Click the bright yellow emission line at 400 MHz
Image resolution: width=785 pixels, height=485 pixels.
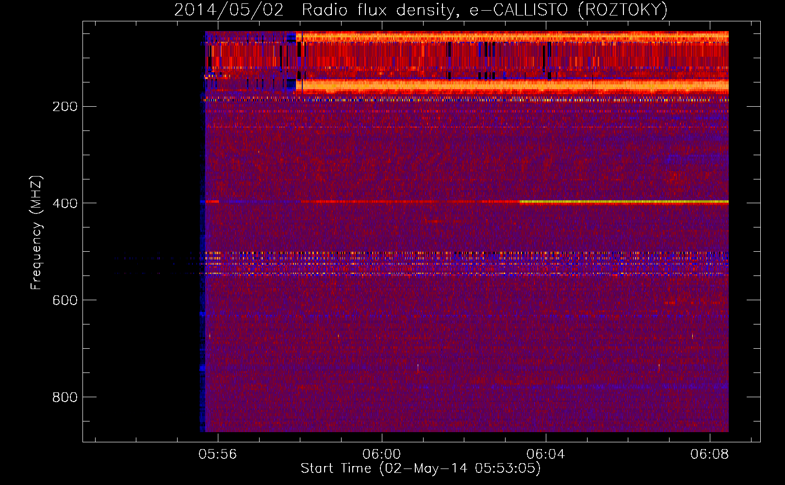[624, 201]
